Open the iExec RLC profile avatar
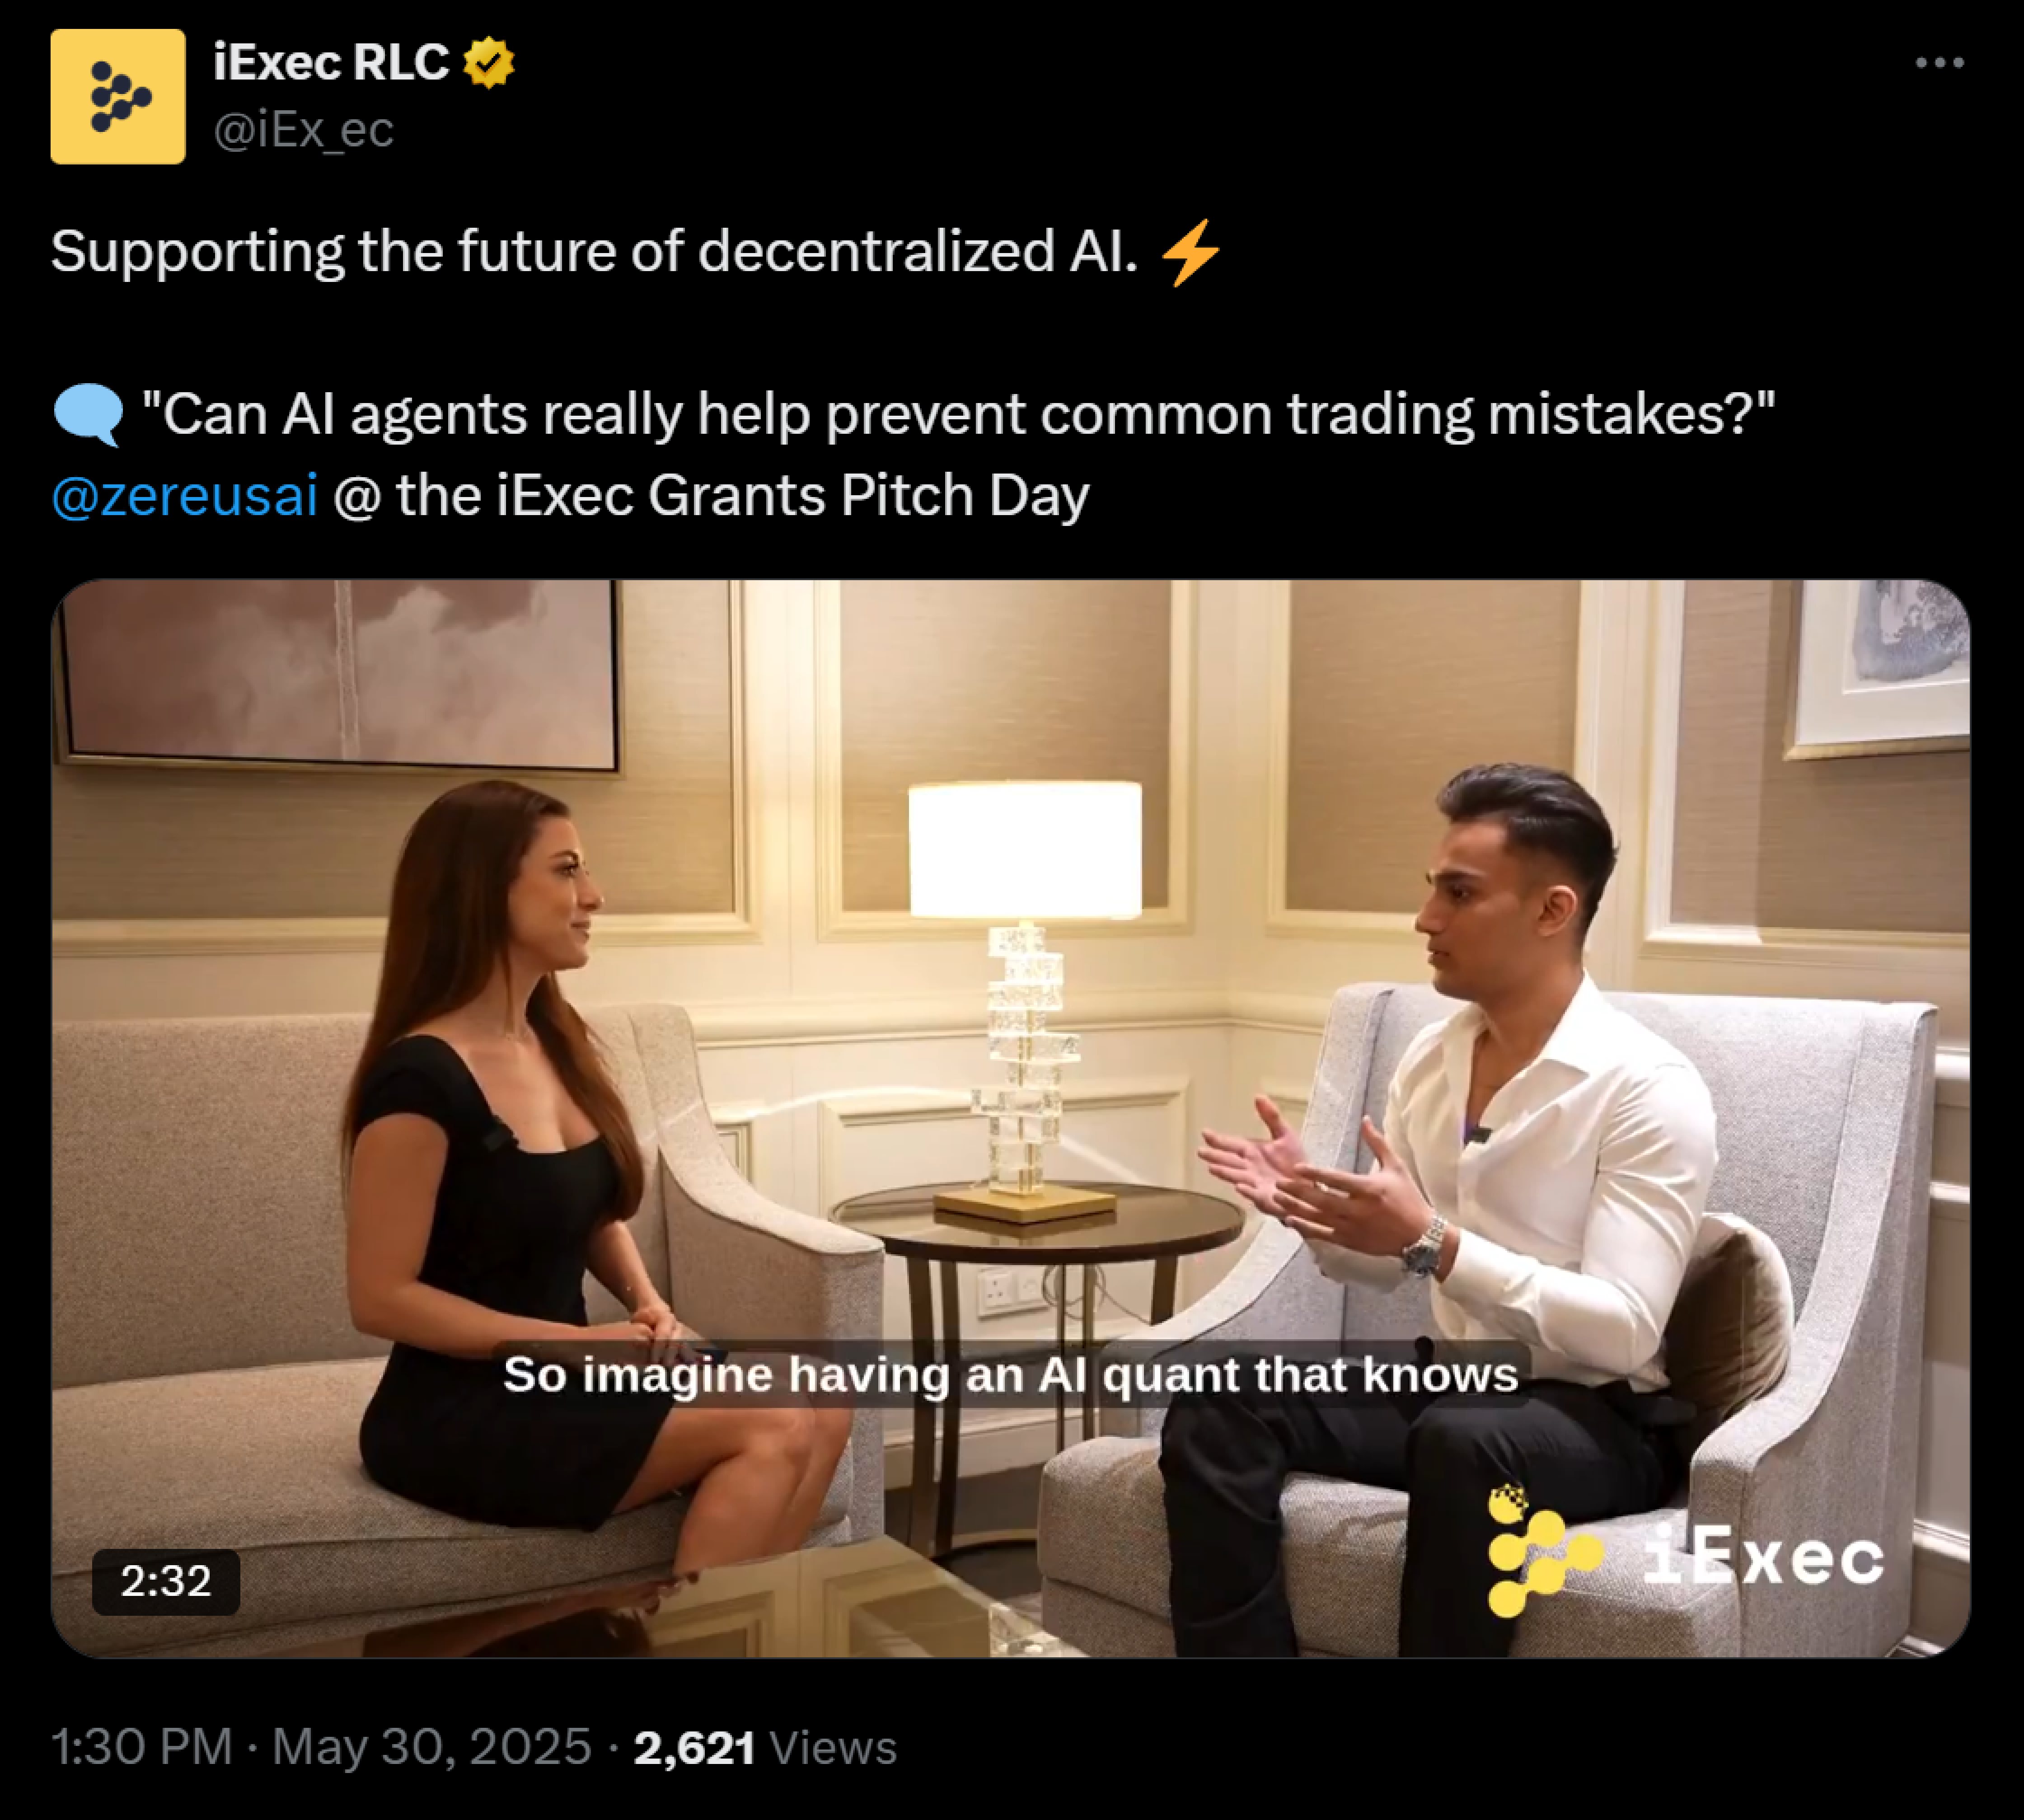The image size is (2024, 1820). 118,96
